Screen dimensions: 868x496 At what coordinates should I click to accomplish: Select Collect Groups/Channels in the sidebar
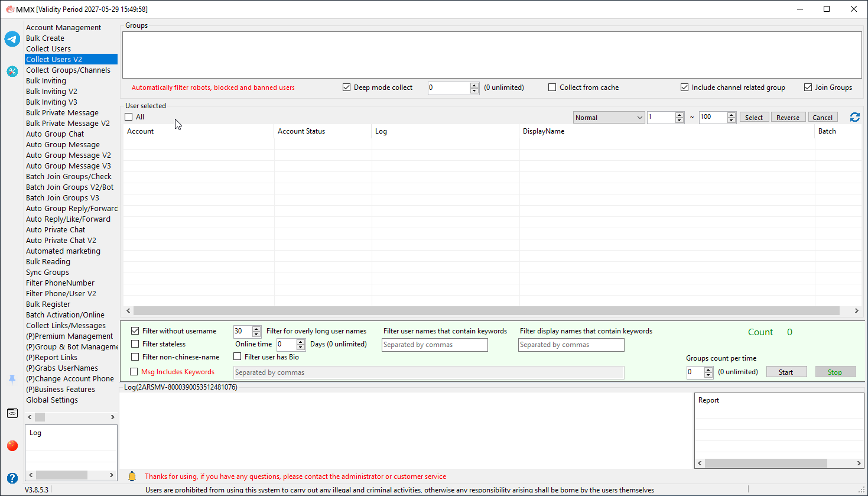(x=68, y=70)
